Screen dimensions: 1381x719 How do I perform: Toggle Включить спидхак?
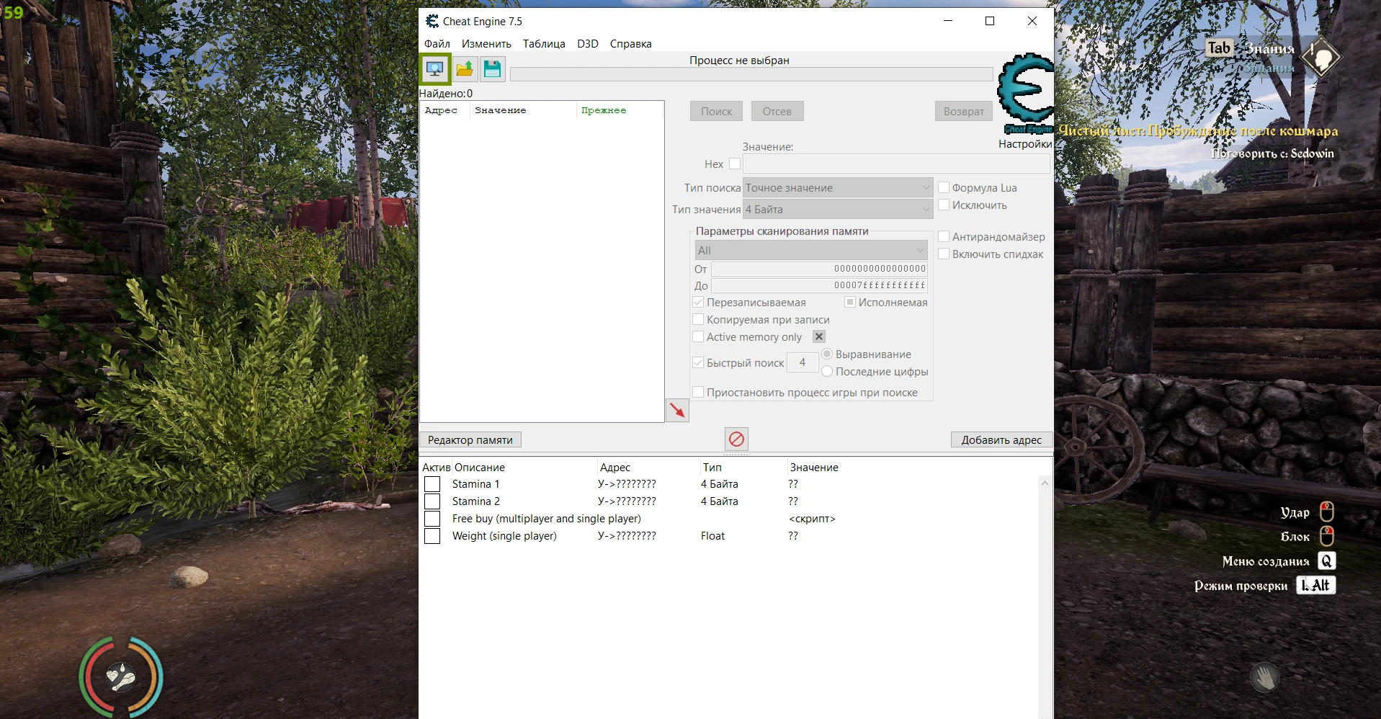click(x=944, y=254)
